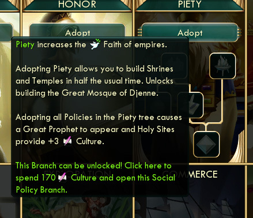Select the diamond-shaped policy icon in Piety
This screenshot has height=218, width=253.
206,145
